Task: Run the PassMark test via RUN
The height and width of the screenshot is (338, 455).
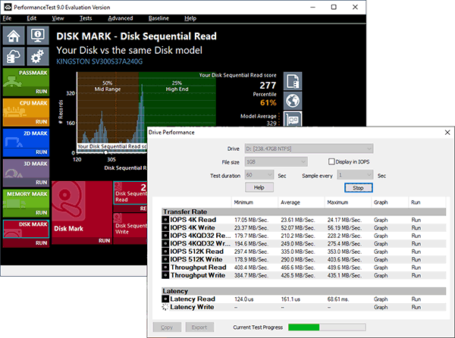Action: click(x=42, y=92)
